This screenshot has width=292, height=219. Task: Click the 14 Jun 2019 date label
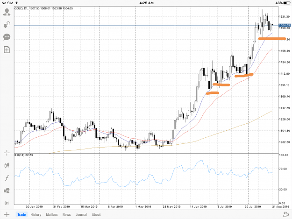click(x=199, y=207)
